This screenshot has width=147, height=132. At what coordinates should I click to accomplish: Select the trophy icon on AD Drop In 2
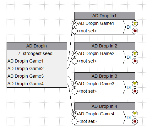[135, 53]
